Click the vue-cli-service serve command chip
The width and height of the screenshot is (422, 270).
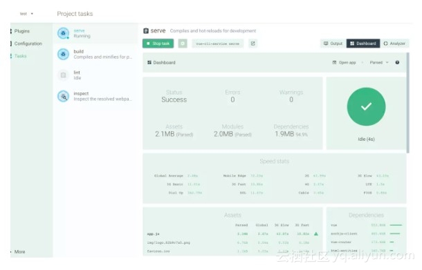pyautogui.click(x=217, y=44)
